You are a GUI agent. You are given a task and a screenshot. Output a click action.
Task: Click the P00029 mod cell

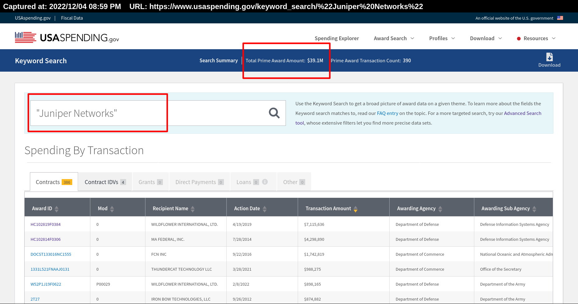click(x=103, y=284)
